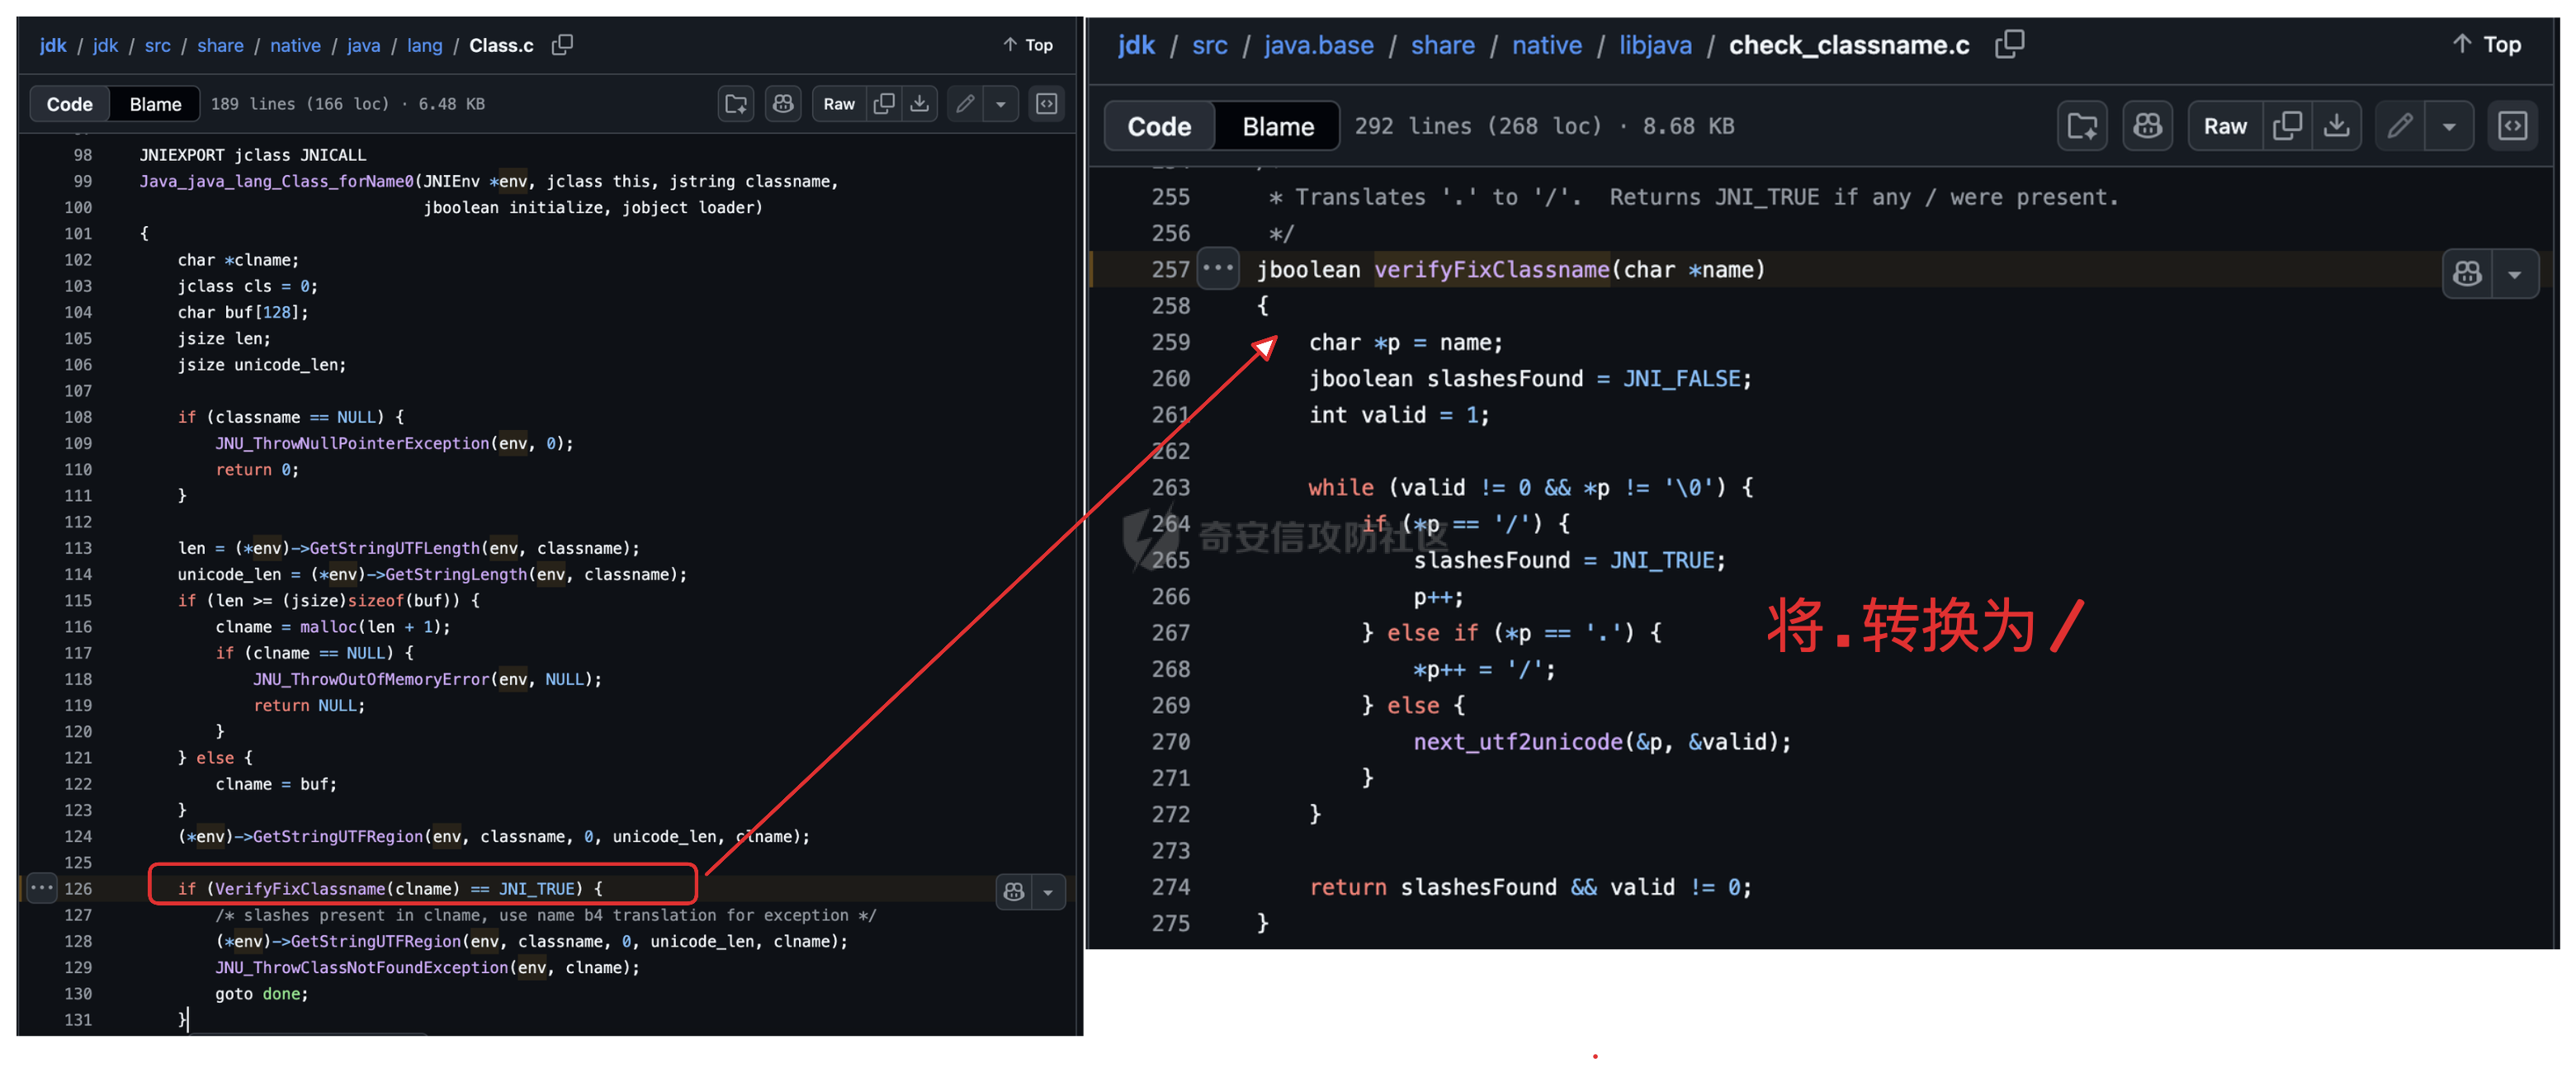Open 'libjava' breadcrumb link
This screenshot has width=2576, height=1073.
point(1655,45)
